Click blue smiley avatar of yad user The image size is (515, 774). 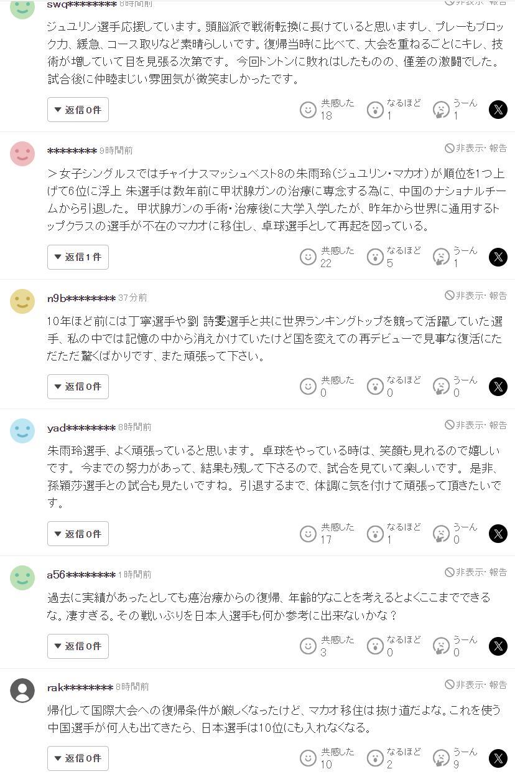pos(22,431)
